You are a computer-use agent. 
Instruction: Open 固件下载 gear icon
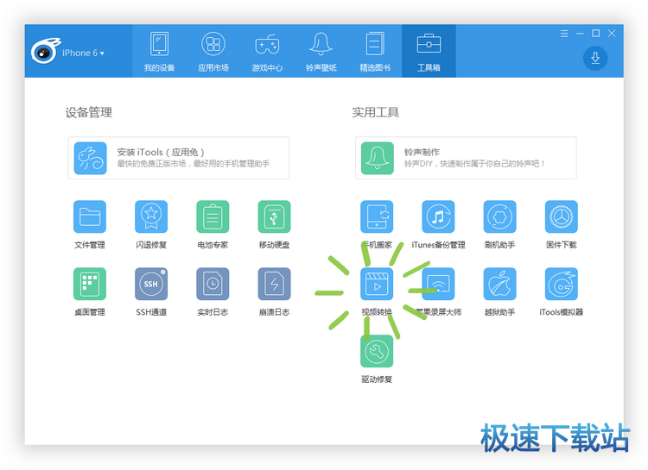click(562, 216)
